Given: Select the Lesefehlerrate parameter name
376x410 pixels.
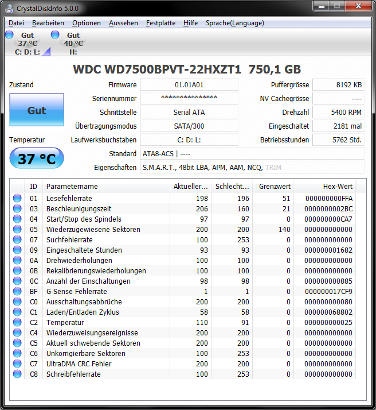Looking at the screenshot, I should [69, 199].
